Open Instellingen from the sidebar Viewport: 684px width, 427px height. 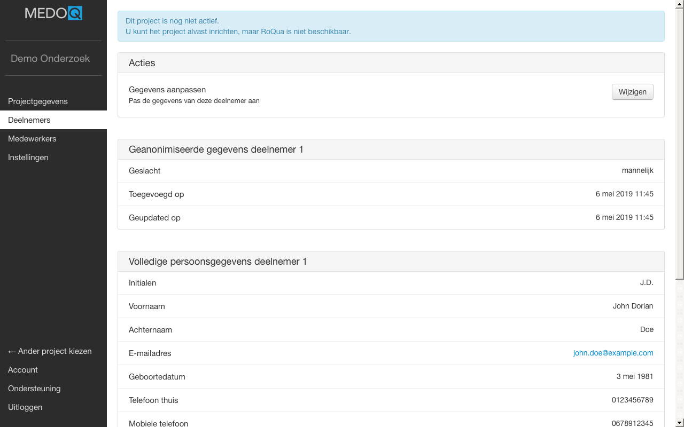pos(28,157)
